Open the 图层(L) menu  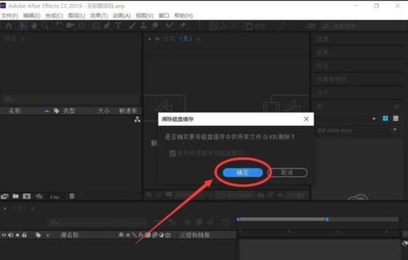(x=77, y=16)
